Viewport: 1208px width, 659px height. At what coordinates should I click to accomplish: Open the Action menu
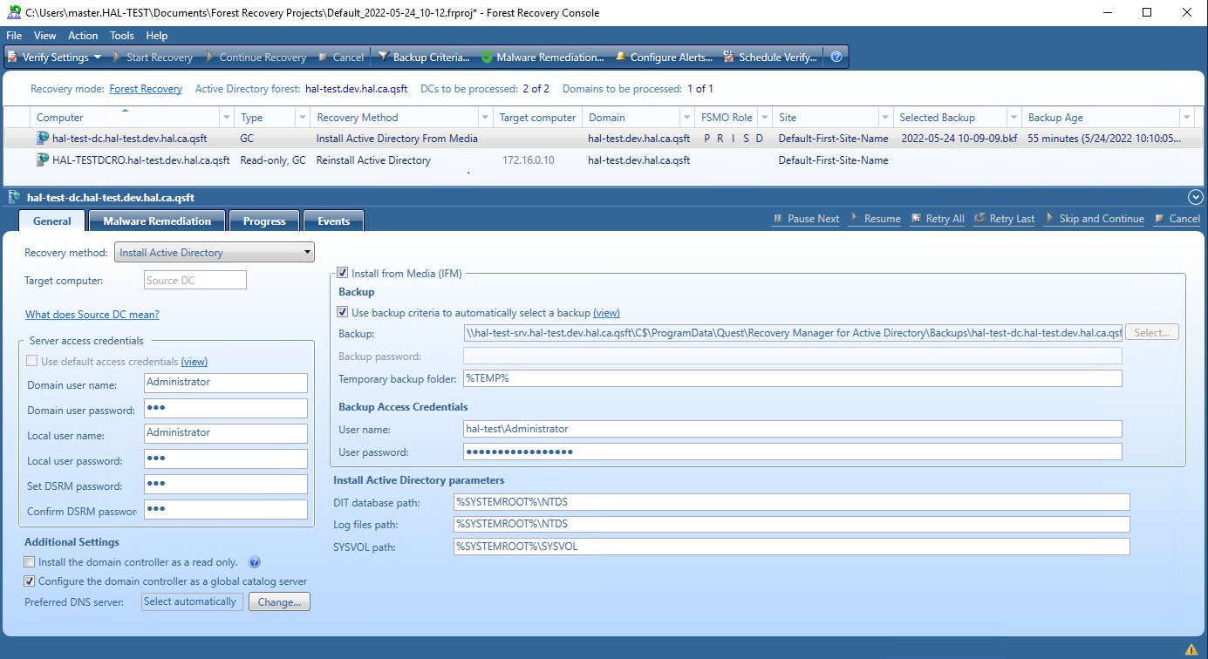coord(83,36)
